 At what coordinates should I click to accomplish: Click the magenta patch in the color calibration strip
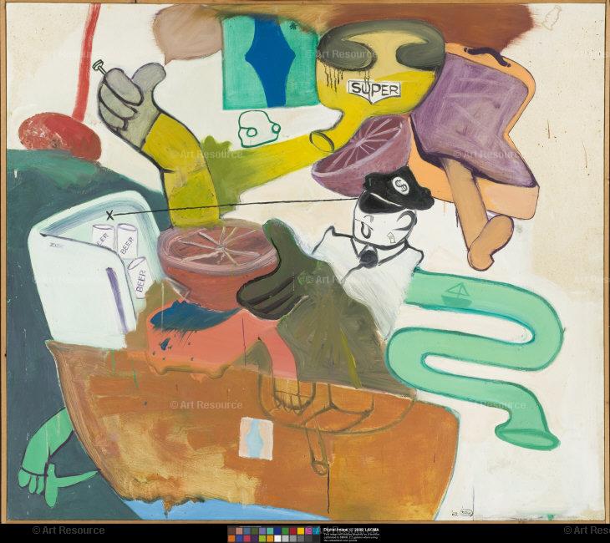coord(308,531)
